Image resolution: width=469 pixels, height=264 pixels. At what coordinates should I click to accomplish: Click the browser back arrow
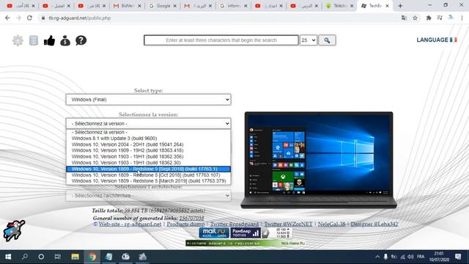[x=7, y=18]
